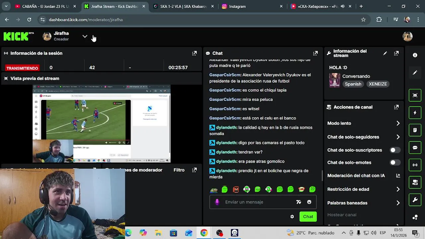Click the broadcast signal sidebar icon

[415, 165]
